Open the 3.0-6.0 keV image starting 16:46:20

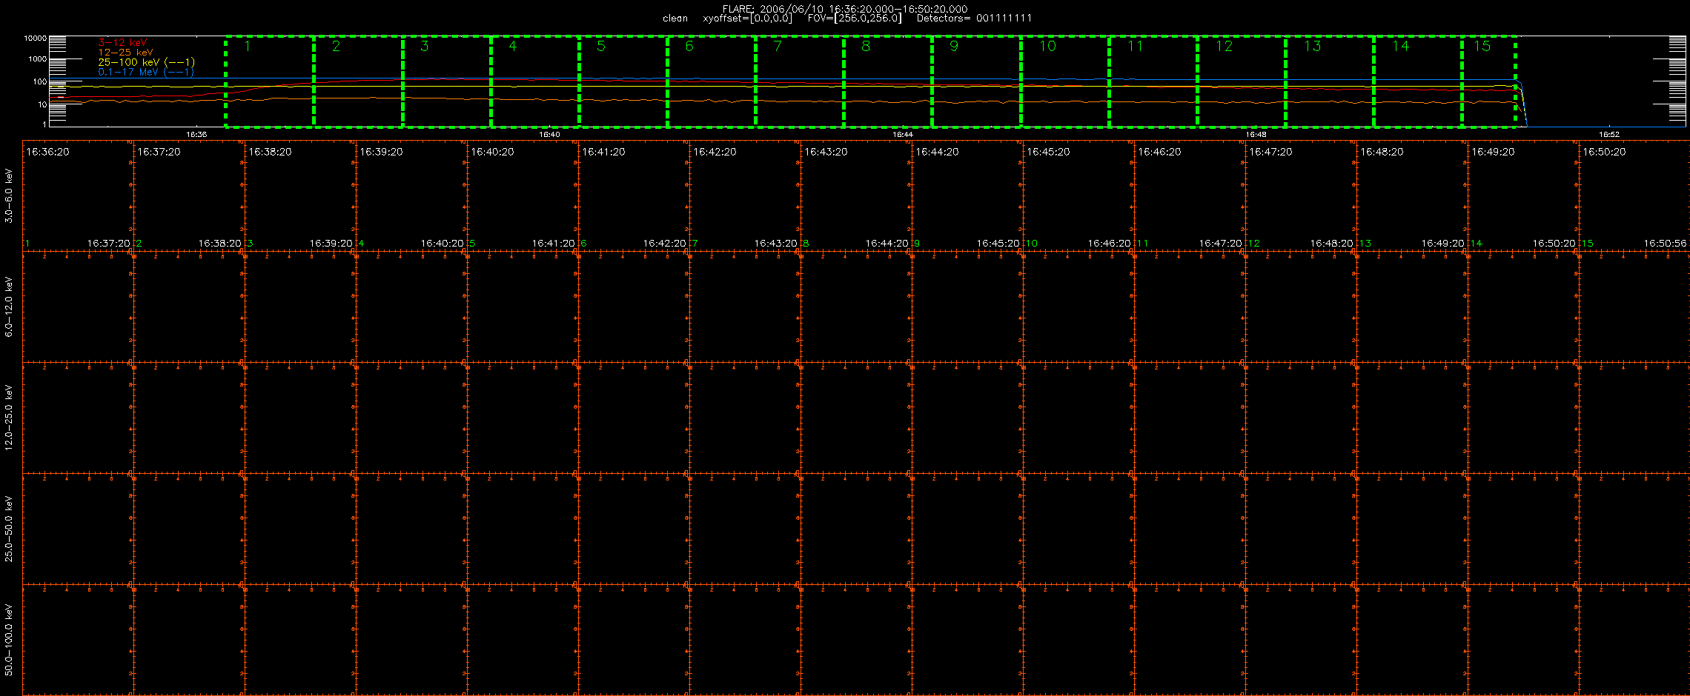click(x=1190, y=195)
